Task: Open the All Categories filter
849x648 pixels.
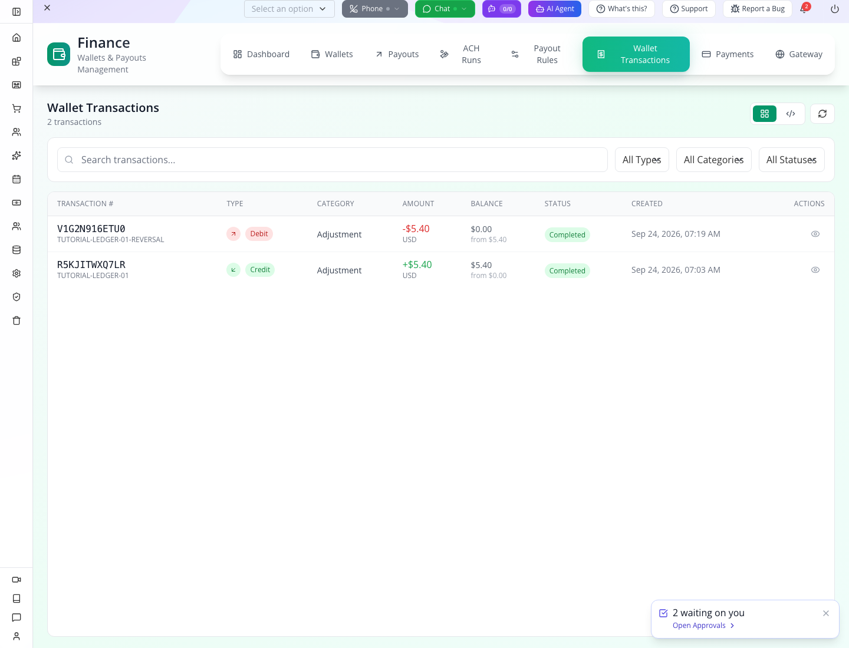Action: pyautogui.click(x=714, y=160)
